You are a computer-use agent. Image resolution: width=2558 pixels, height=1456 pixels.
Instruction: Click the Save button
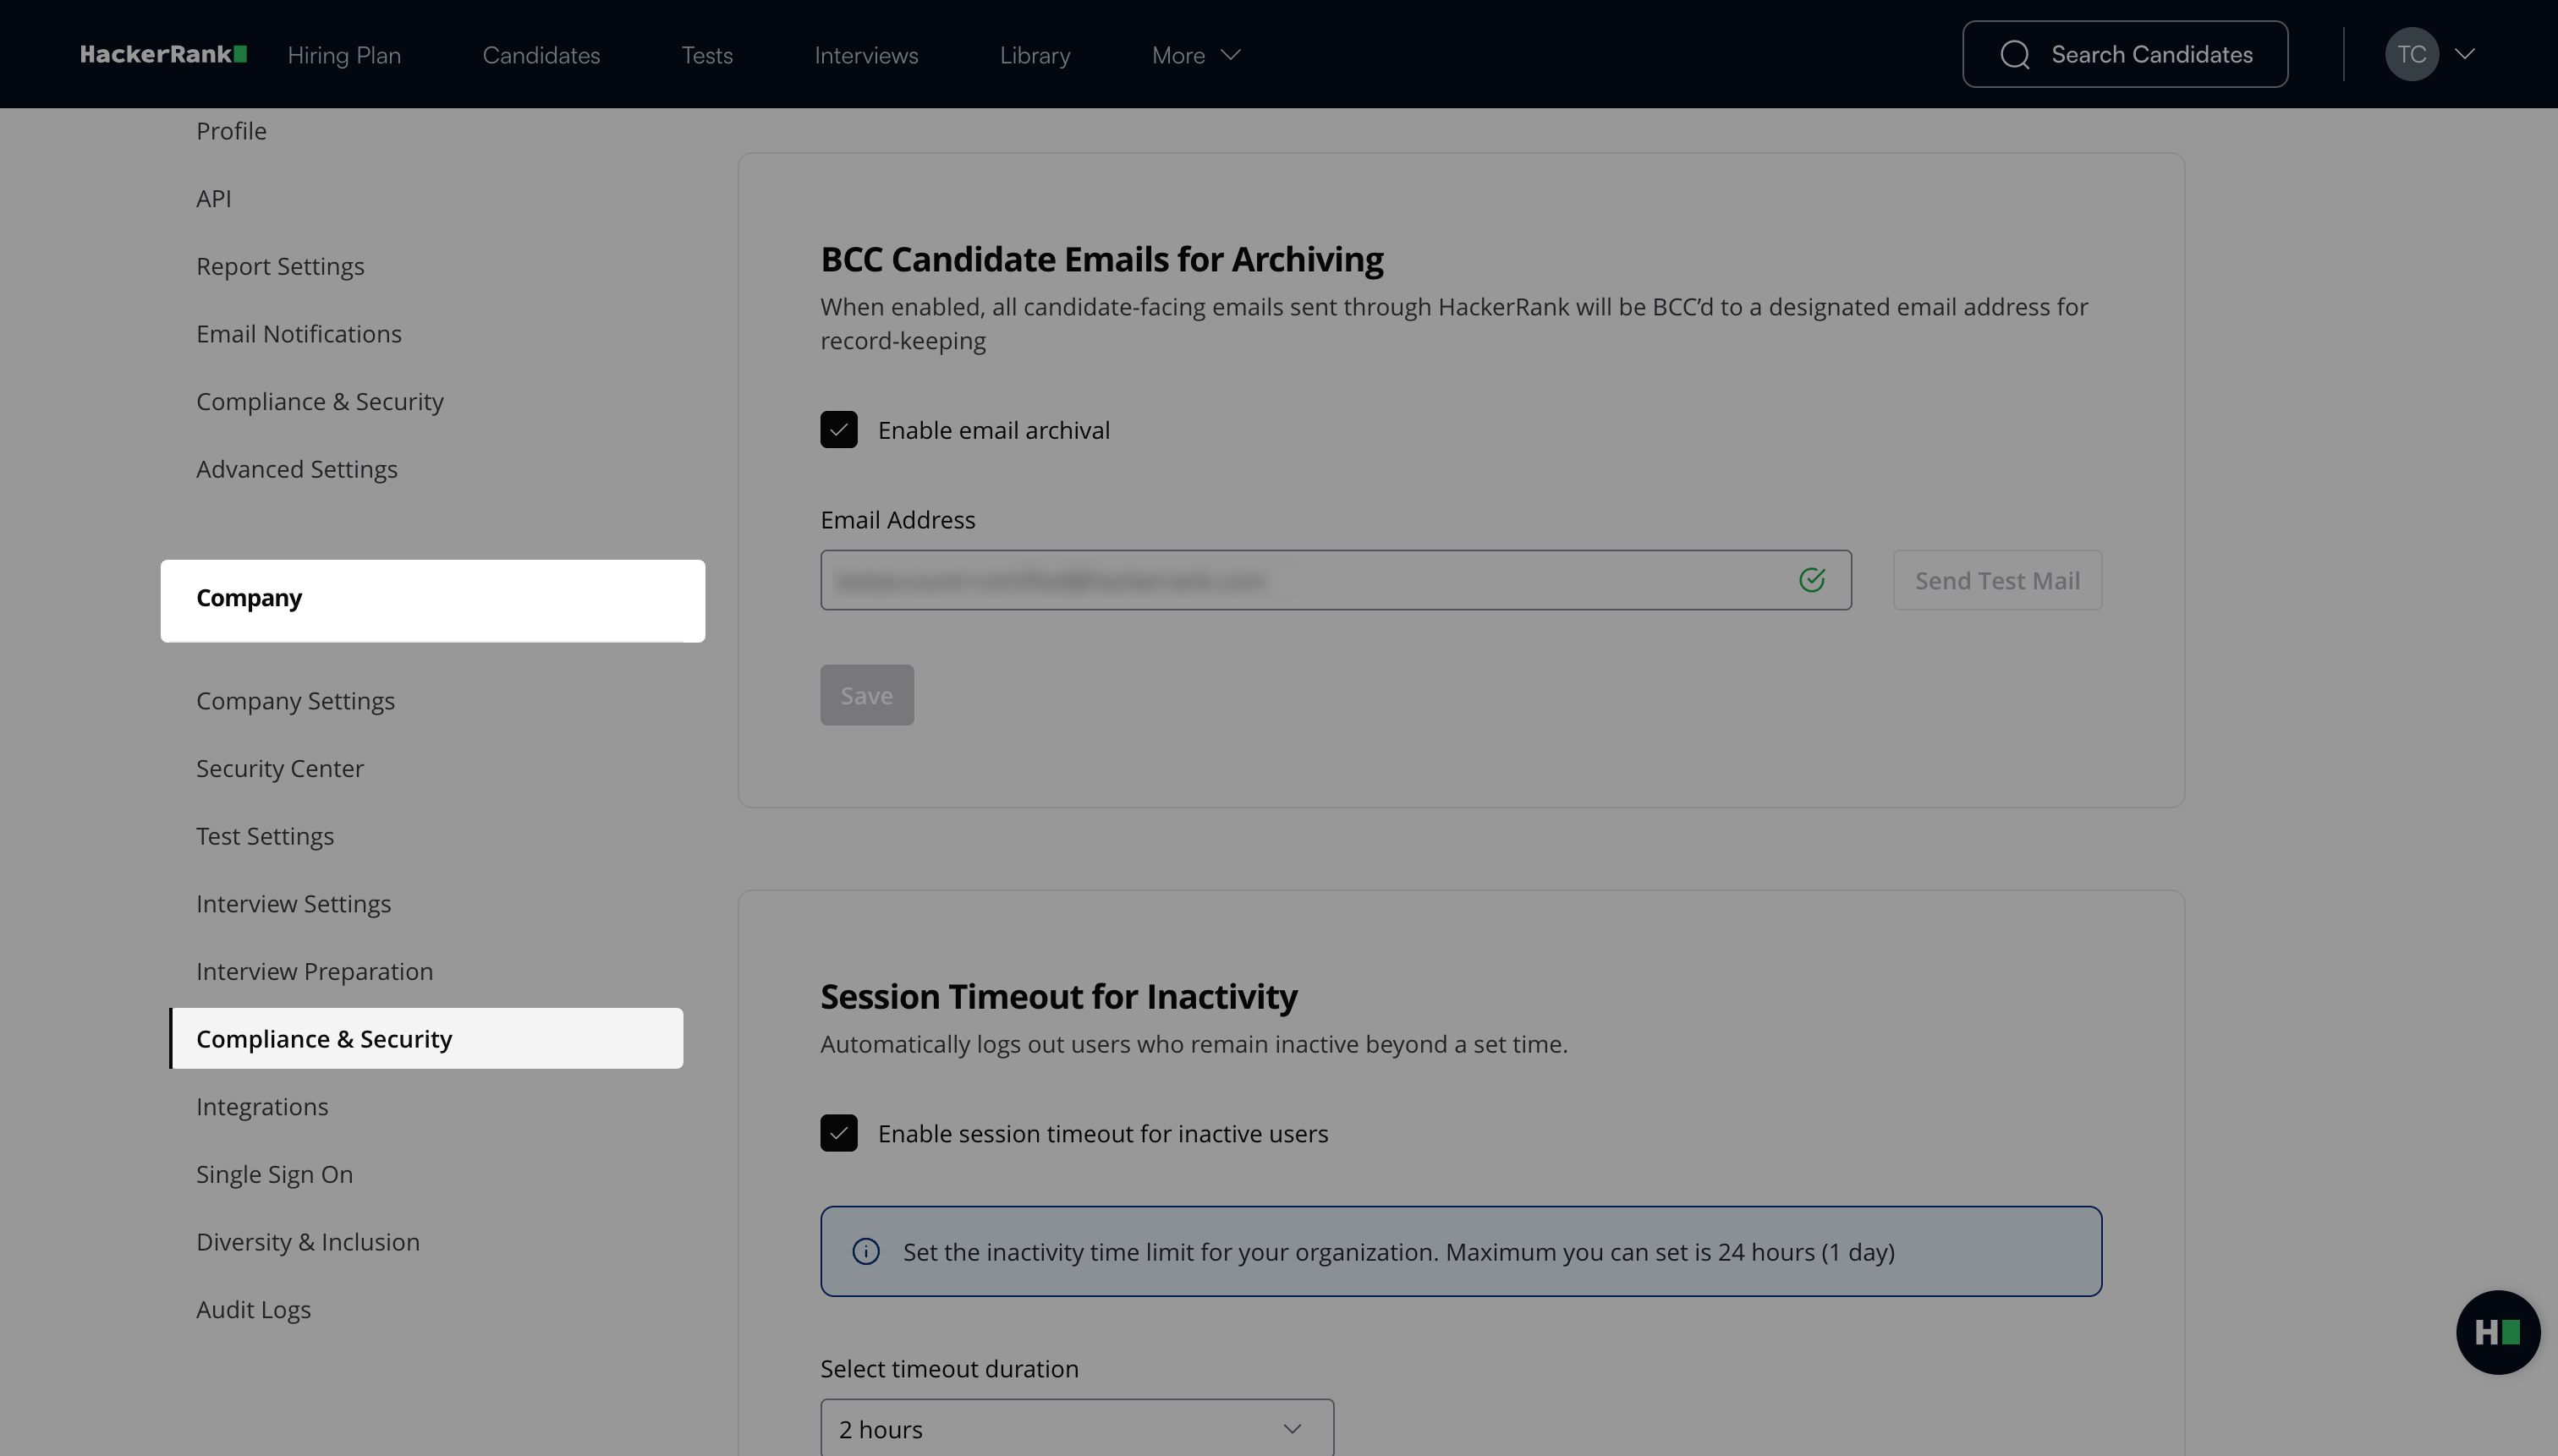click(866, 695)
